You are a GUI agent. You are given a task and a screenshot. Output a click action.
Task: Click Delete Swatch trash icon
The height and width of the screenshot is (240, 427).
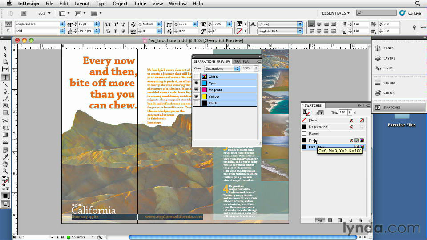[x=360, y=220]
